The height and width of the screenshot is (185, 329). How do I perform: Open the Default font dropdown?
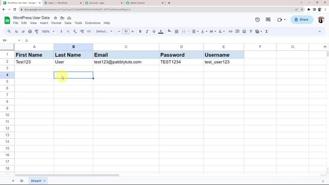click(104, 31)
